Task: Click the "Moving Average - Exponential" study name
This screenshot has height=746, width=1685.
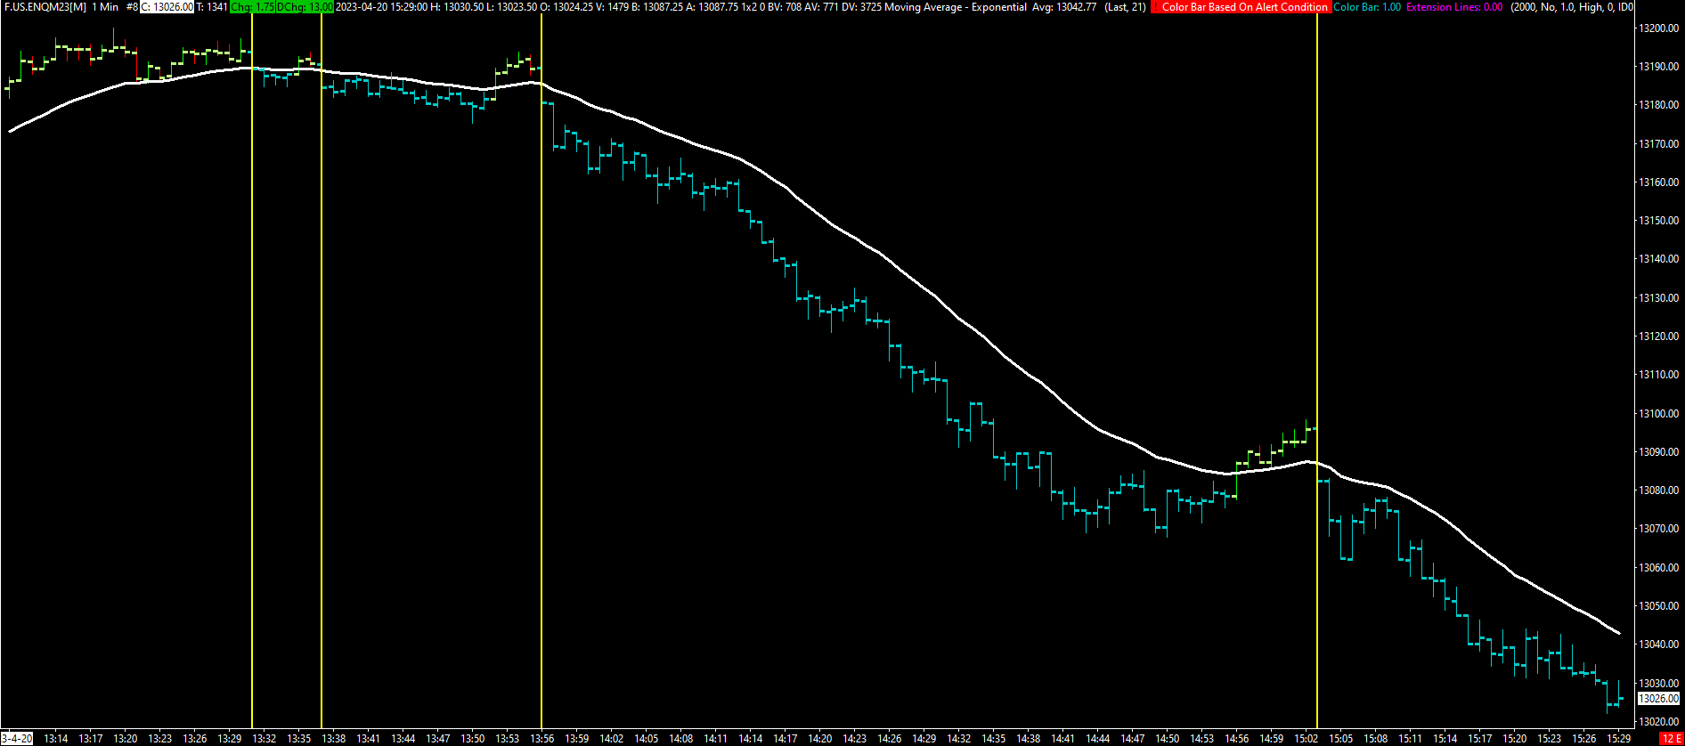Action: 956,7
